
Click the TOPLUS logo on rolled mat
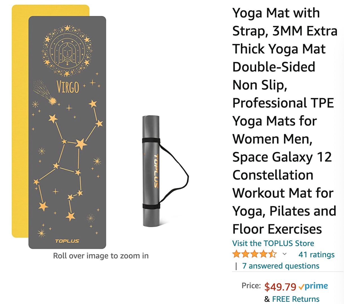coord(156,171)
